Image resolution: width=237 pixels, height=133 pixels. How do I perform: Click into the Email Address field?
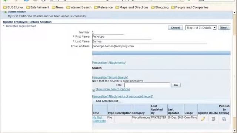150,46
